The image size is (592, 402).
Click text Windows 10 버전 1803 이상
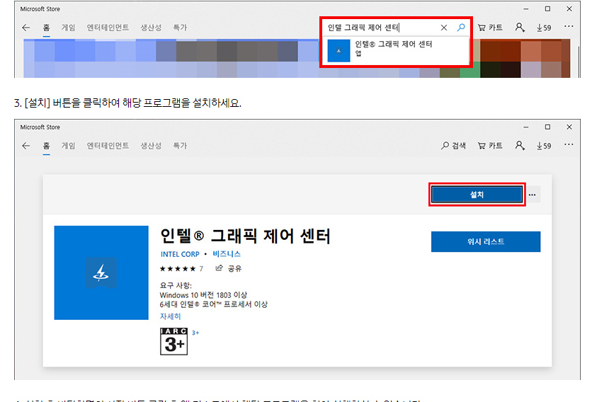click(x=203, y=295)
